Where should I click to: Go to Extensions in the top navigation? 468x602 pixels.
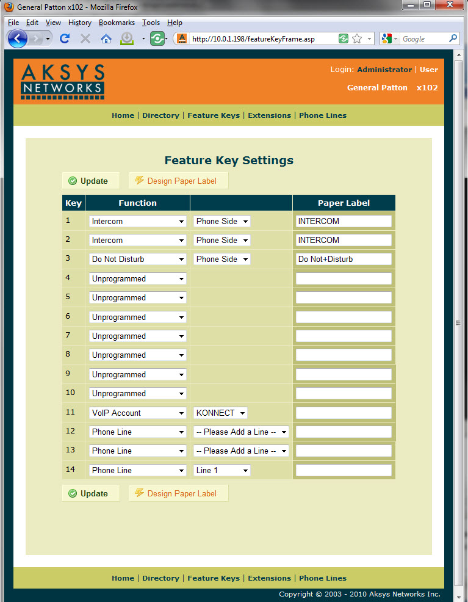(x=269, y=115)
